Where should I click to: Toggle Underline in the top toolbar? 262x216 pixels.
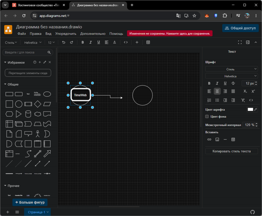click(99, 43)
